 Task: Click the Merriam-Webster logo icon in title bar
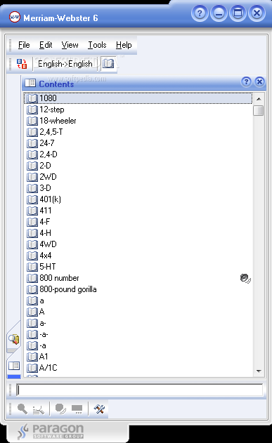tap(15, 18)
